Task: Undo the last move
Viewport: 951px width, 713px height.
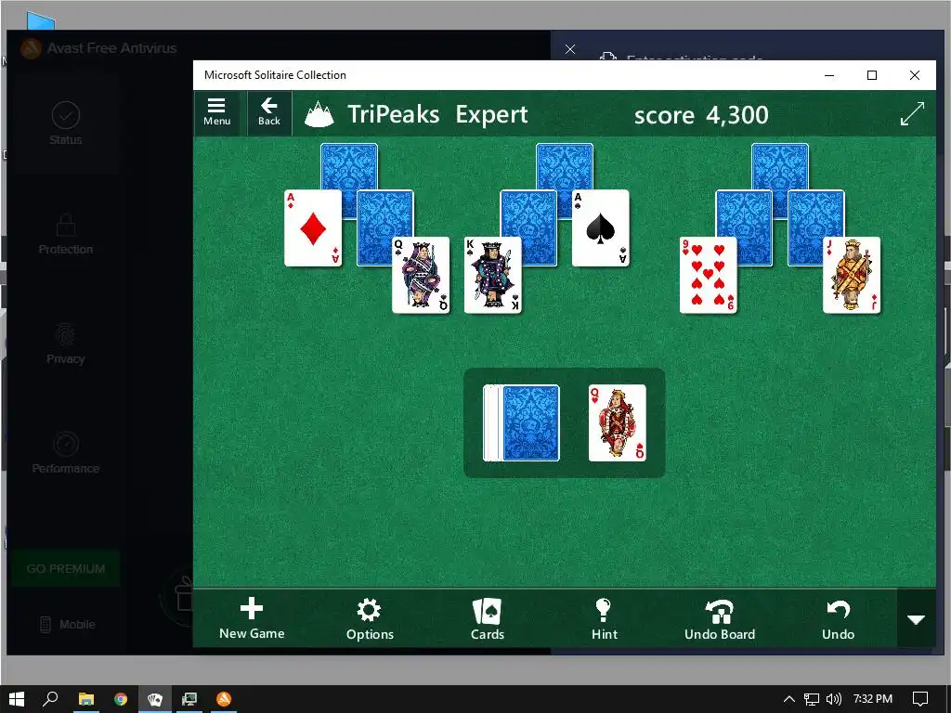Action: (x=838, y=618)
